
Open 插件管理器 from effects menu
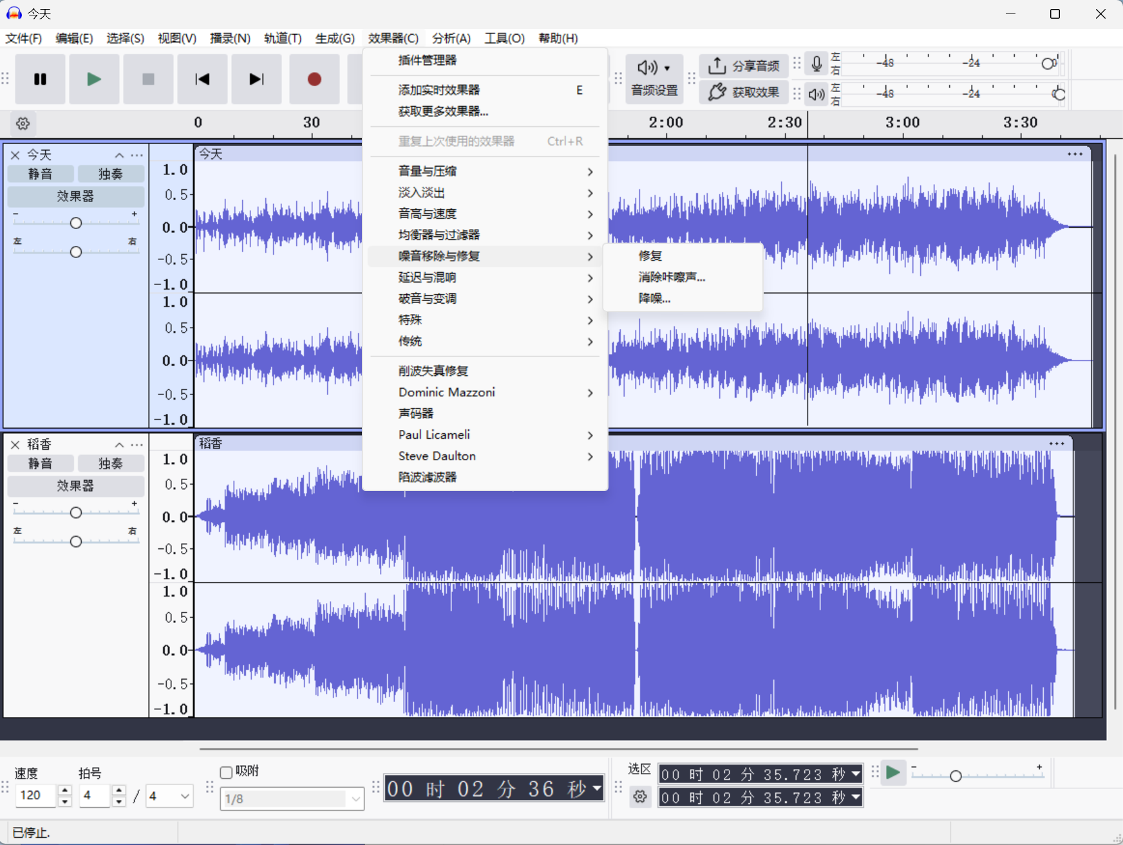486,60
